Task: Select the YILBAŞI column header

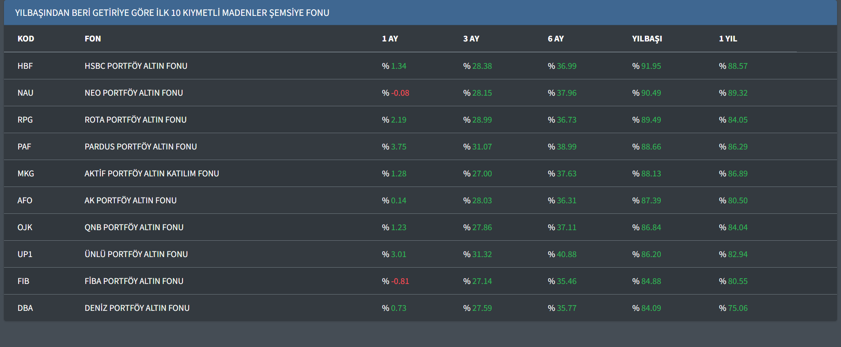Action: pyautogui.click(x=647, y=39)
